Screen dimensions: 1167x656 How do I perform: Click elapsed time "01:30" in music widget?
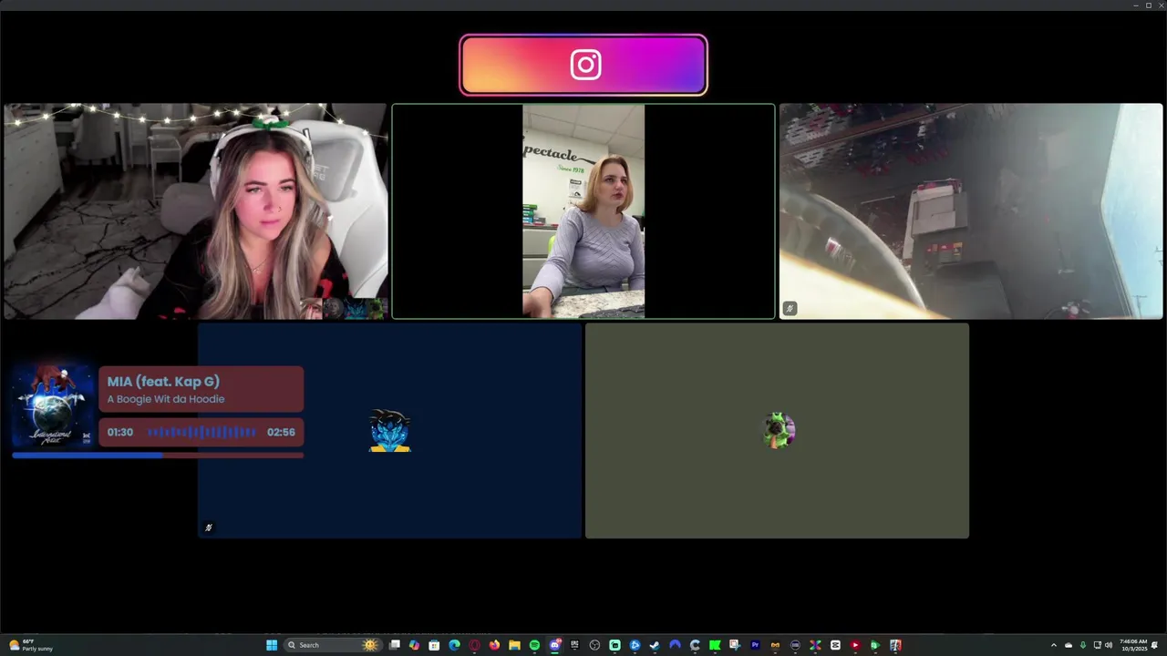tap(120, 432)
